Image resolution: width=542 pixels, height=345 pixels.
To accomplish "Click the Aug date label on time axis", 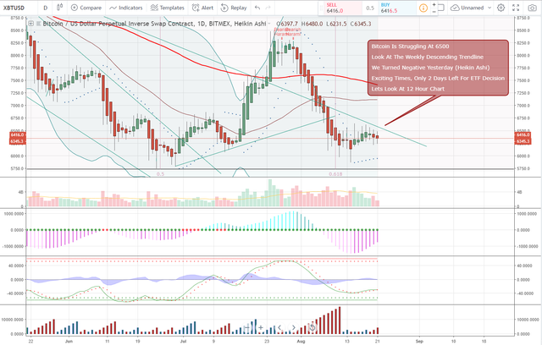I will pyautogui.click(x=301, y=342).
